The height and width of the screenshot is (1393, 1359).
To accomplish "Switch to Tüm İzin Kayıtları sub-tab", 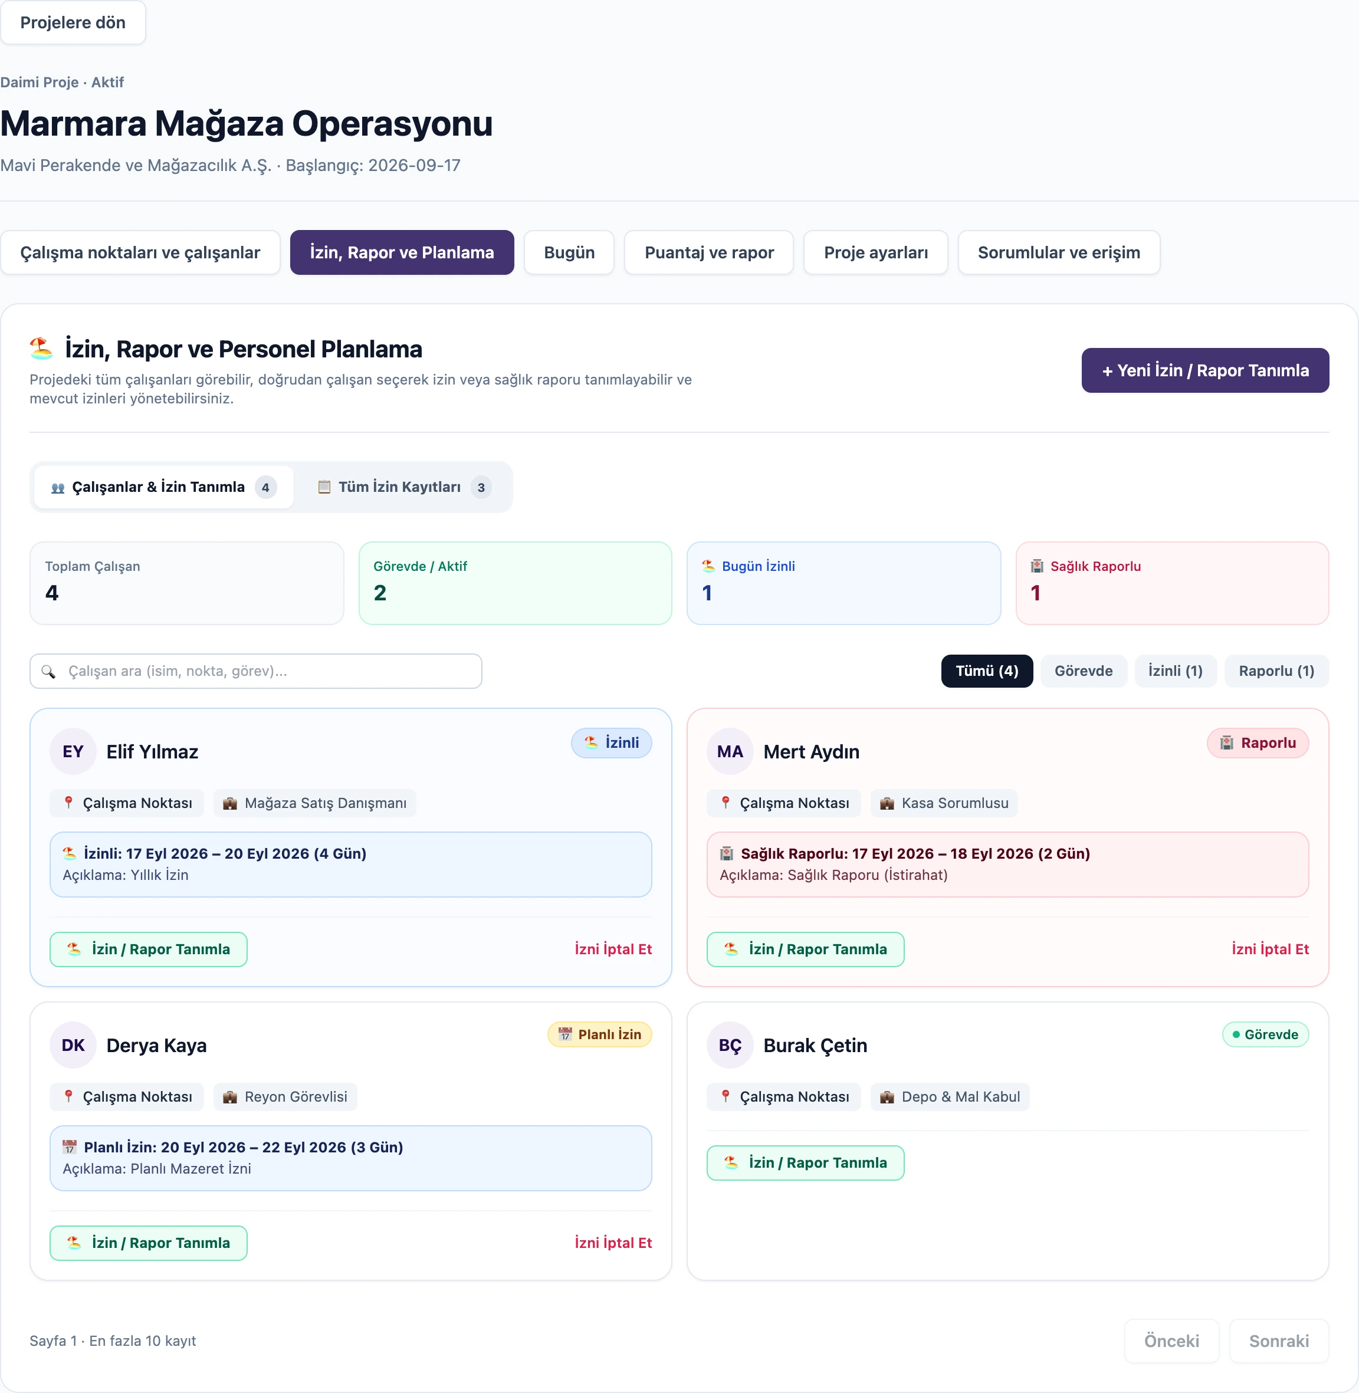I will [404, 487].
